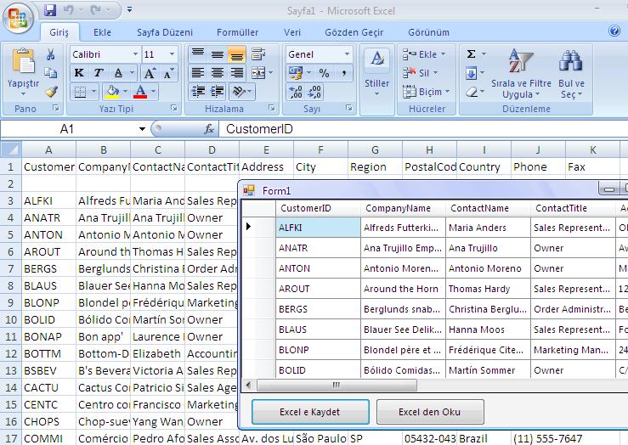
Task: Apply the red font color
Action: (x=140, y=92)
